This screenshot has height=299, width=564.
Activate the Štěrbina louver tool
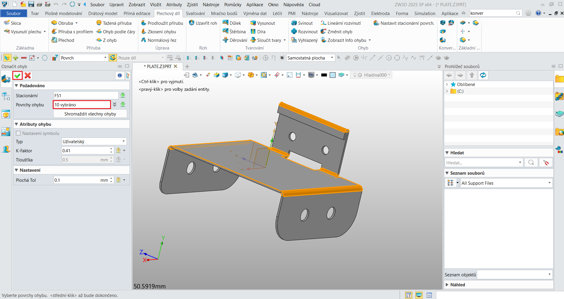[234, 32]
